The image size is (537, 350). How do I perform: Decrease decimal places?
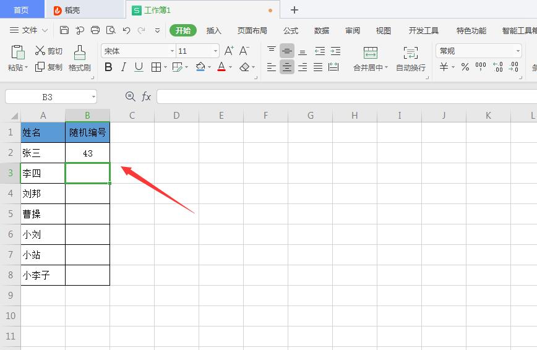513,66
